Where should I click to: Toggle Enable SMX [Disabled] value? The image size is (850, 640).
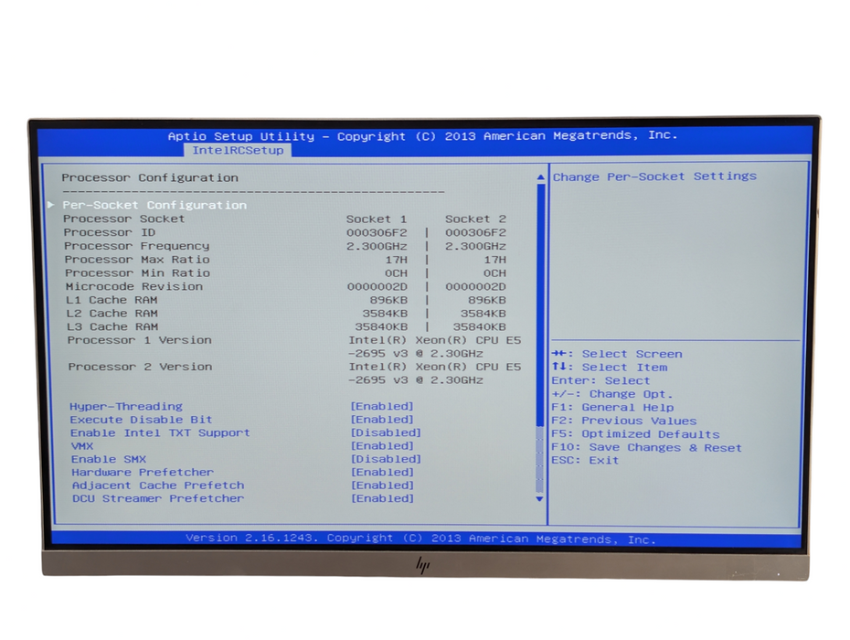[x=386, y=459]
